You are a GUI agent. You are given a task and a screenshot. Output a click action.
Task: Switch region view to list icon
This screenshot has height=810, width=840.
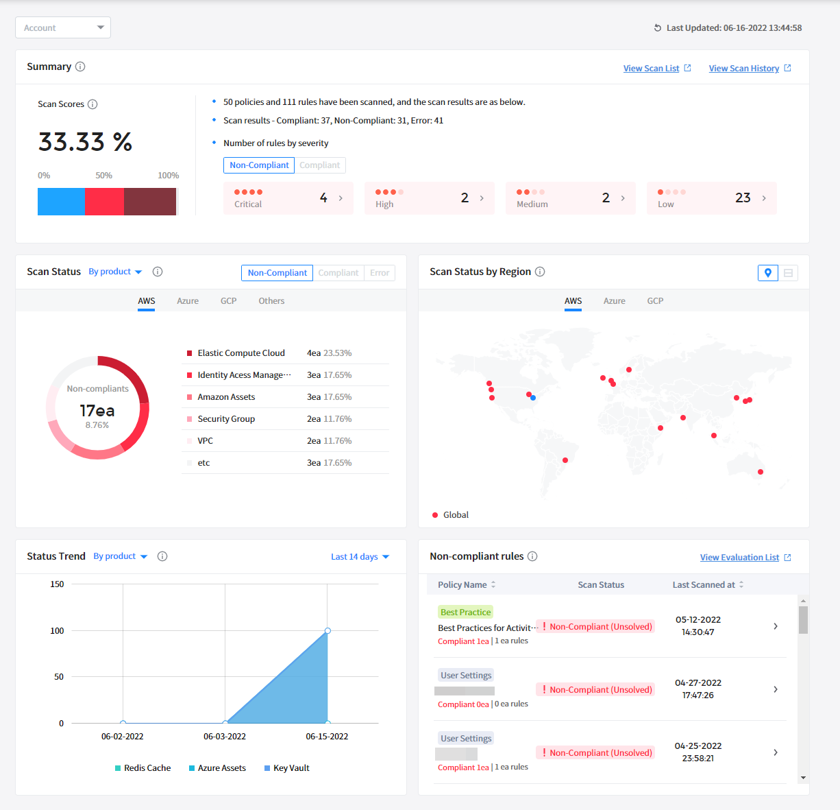click(788, 273)
